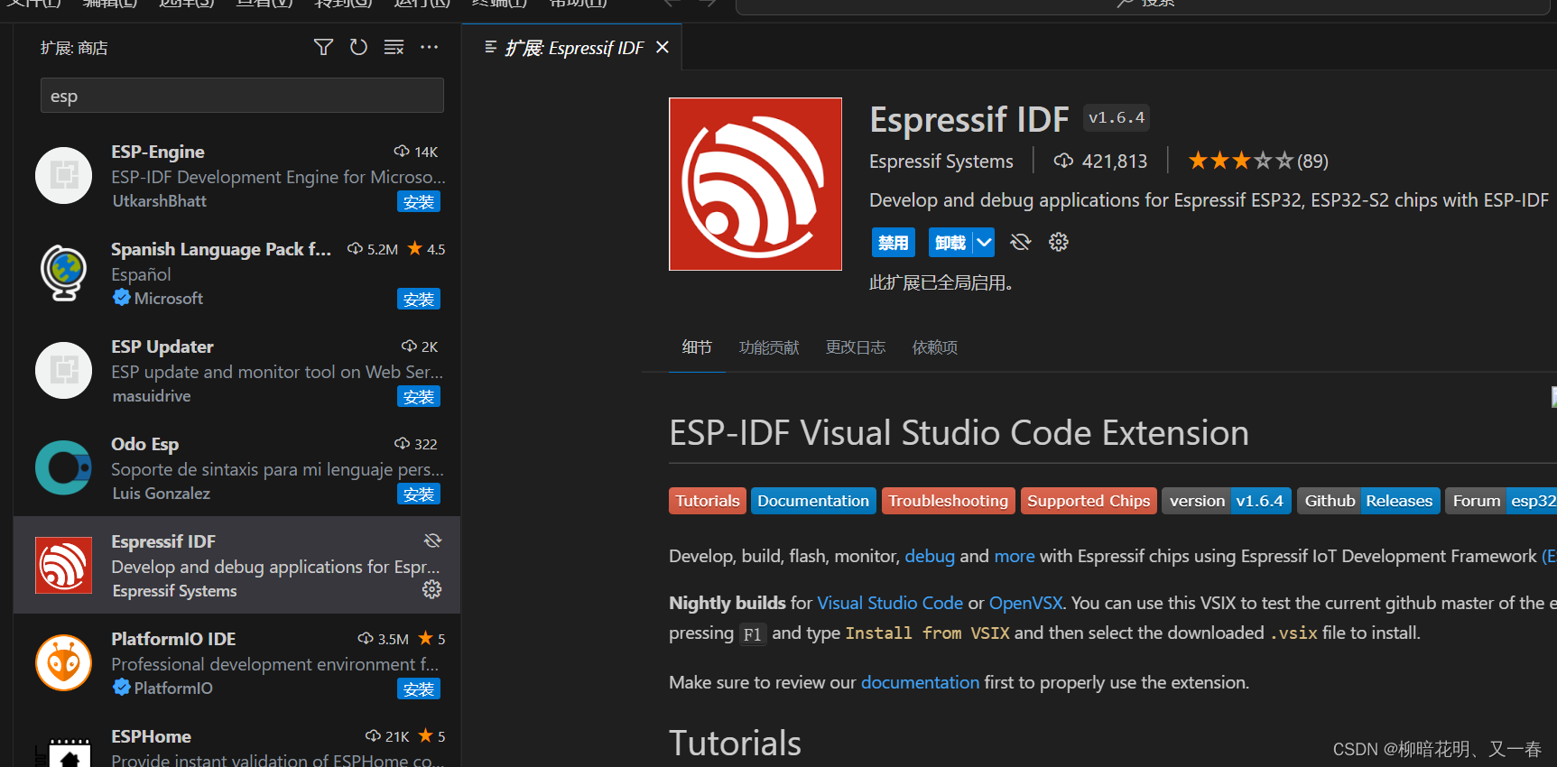This screenshot has width=1557, height=767.
Task: Clear extension search results icon
Action: [x=394, y=47]
